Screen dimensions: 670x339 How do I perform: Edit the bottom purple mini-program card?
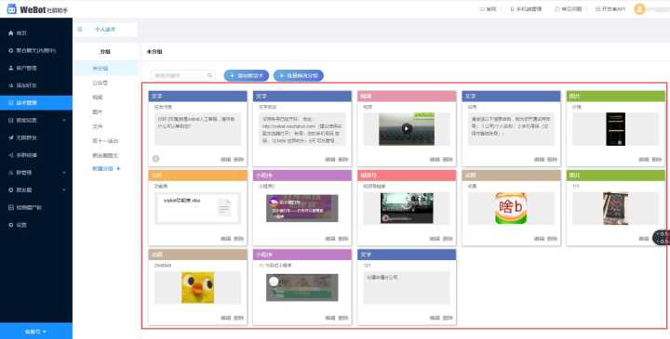[329, 318]
